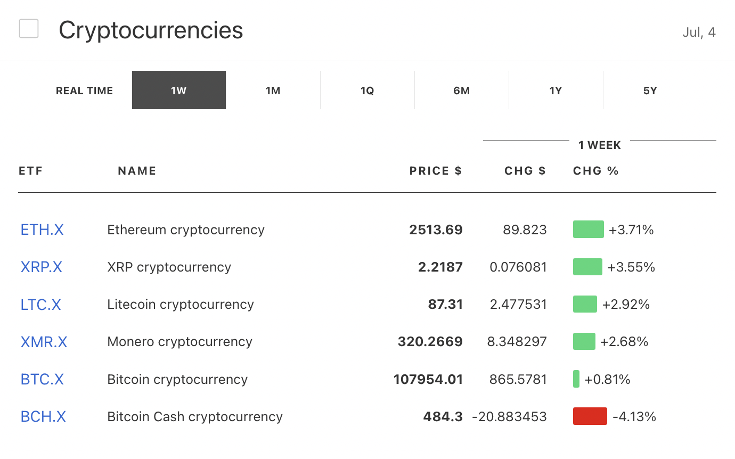Click the +2.92% change percentage
Viewport: 735px width, 459px height.
pyautogui.click(x=626, y=305)
